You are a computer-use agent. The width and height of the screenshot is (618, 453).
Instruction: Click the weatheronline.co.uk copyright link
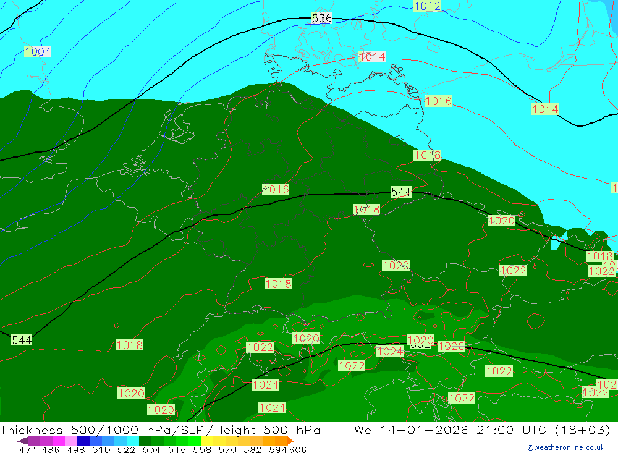566,447
